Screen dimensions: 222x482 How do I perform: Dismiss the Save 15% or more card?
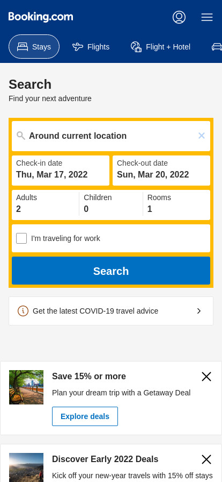point(206,377)
